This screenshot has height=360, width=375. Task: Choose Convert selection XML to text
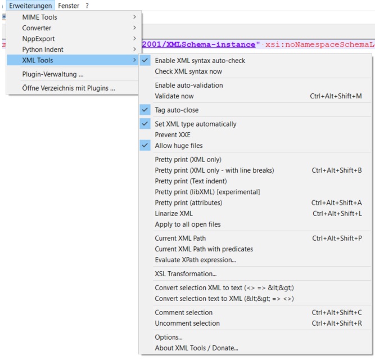point(255,288)
